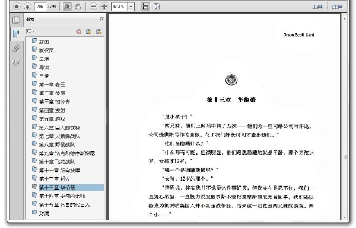Open the 封面 bookmark

(44, 41)
